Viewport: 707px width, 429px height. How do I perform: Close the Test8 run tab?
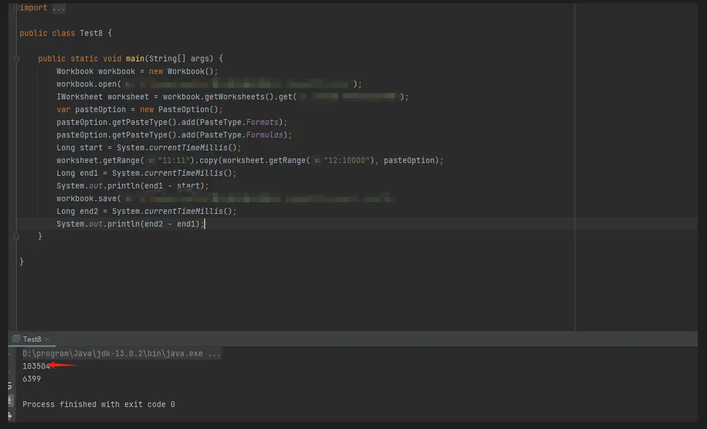(x=48, y=339)
